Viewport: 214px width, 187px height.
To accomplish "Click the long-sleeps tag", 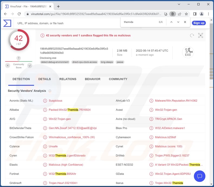I will point(107,62).
